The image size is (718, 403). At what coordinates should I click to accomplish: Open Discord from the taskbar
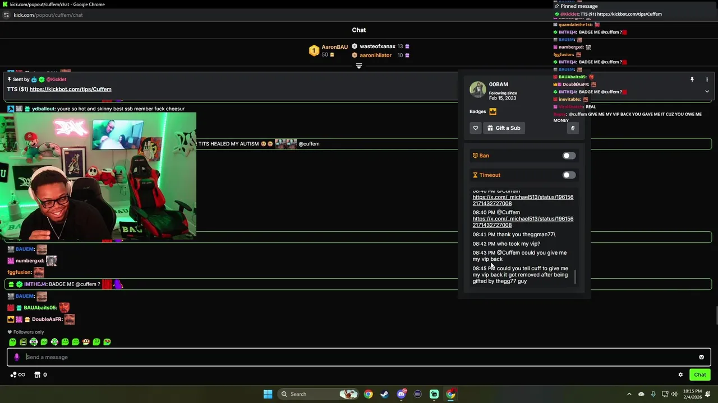(x=401, y=394)
